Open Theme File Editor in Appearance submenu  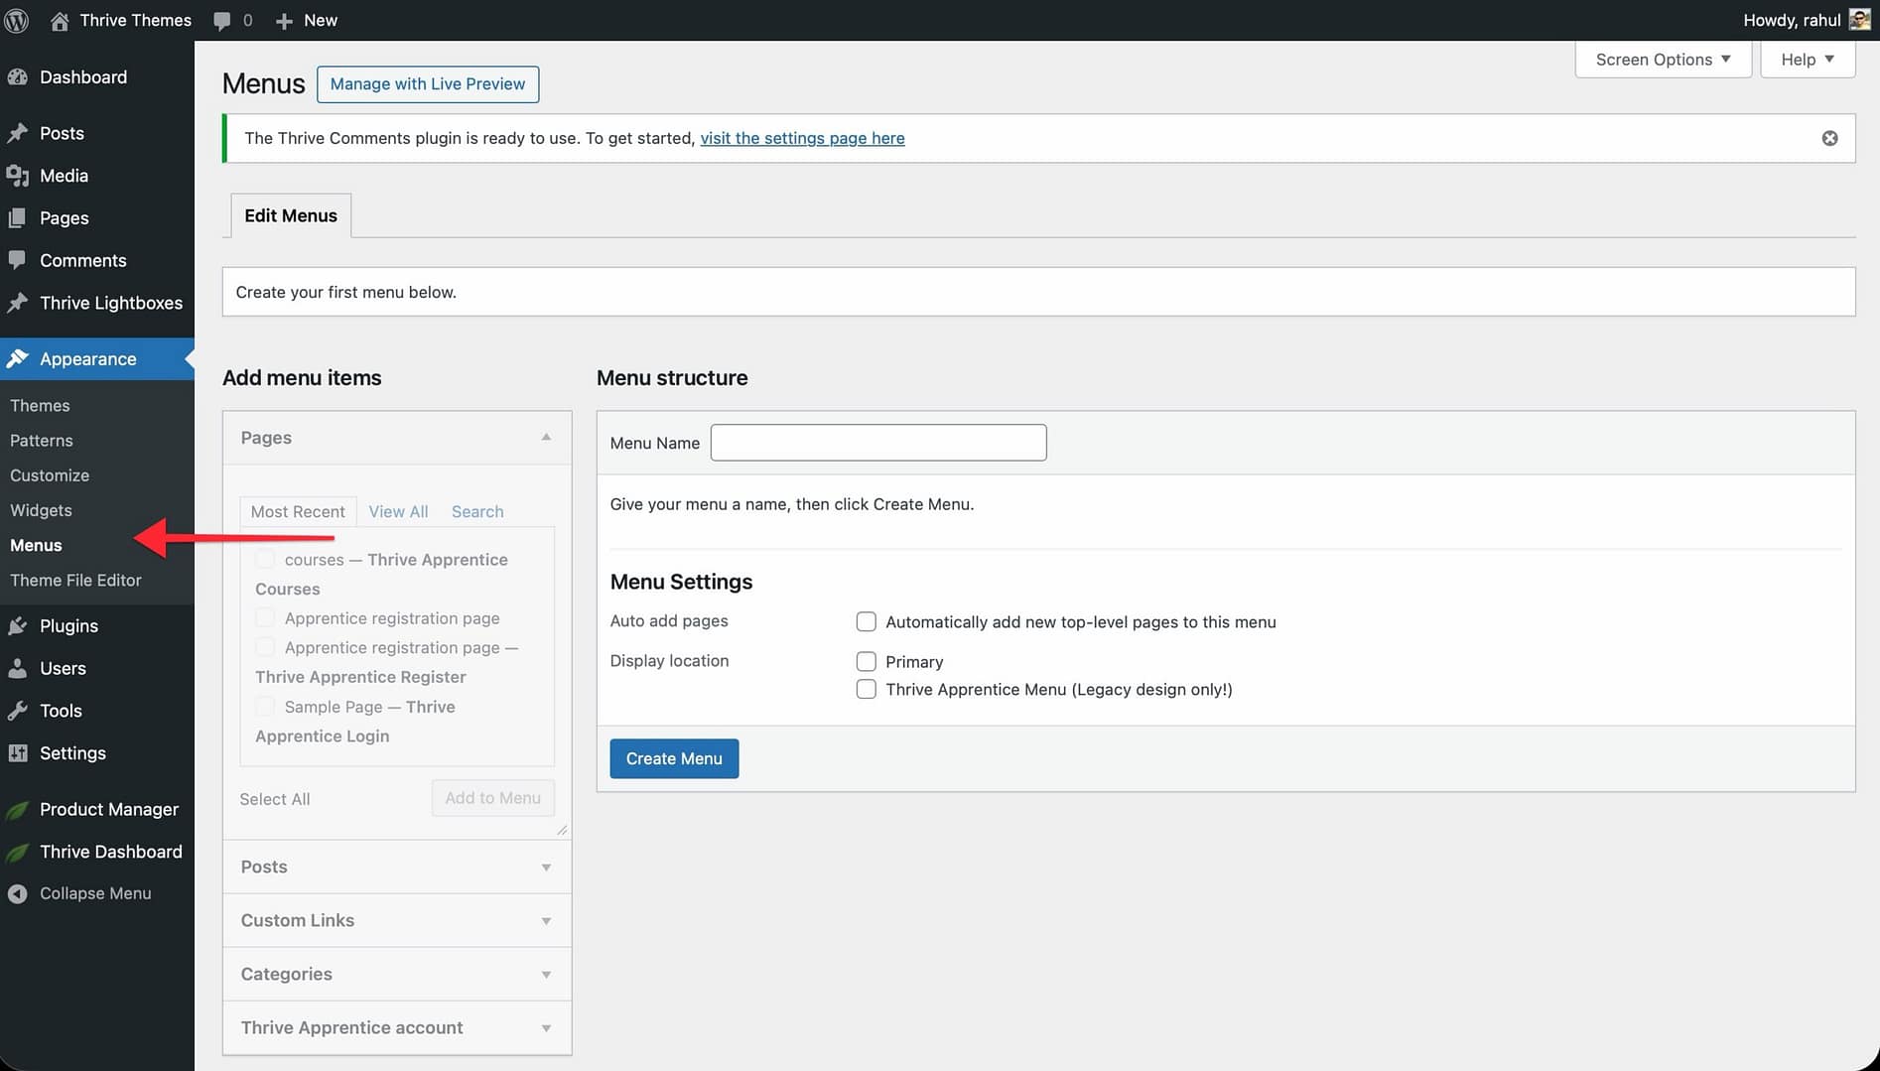75,581
